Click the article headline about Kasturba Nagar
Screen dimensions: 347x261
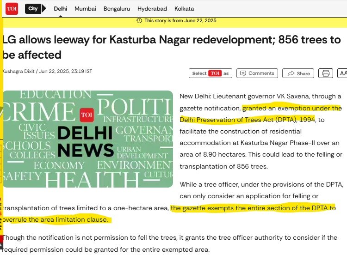point(172,47)
